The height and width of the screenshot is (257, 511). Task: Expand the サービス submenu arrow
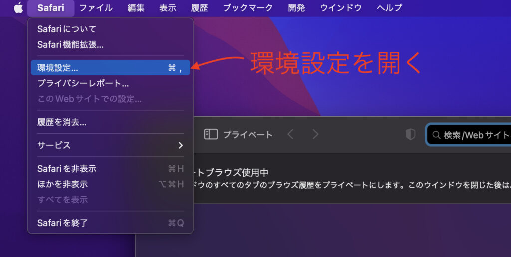(x=181, y=145)
